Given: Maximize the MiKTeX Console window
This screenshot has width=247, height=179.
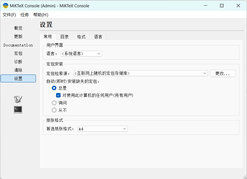Looking at the screenshot, I should click(x=222, y=6).
